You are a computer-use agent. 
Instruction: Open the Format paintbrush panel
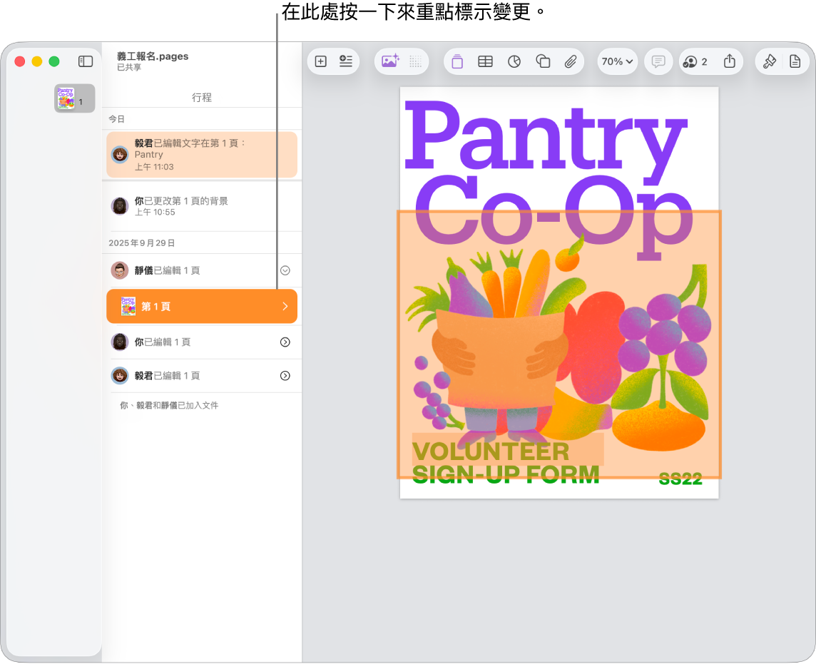tap(769, 61)
